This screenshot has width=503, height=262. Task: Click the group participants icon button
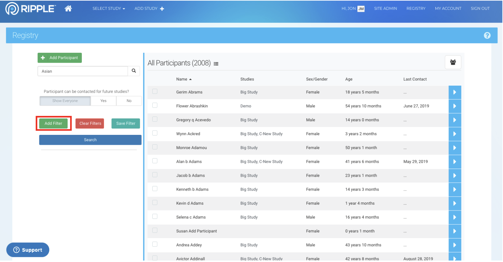[x=453, y=62]
